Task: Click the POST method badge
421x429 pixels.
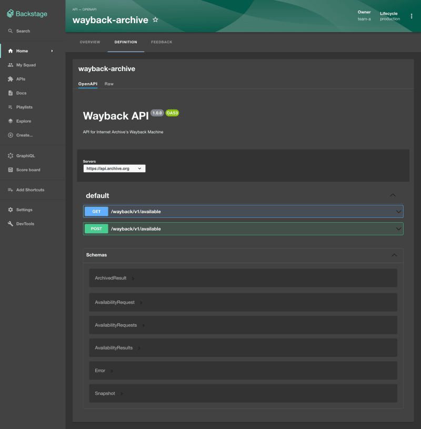Action: point(96,229)
